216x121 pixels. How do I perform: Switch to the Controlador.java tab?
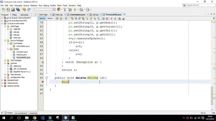(78, 14)
